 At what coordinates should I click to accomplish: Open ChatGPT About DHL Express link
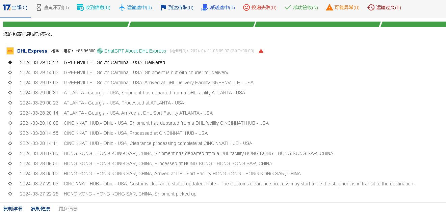point(135,51)
